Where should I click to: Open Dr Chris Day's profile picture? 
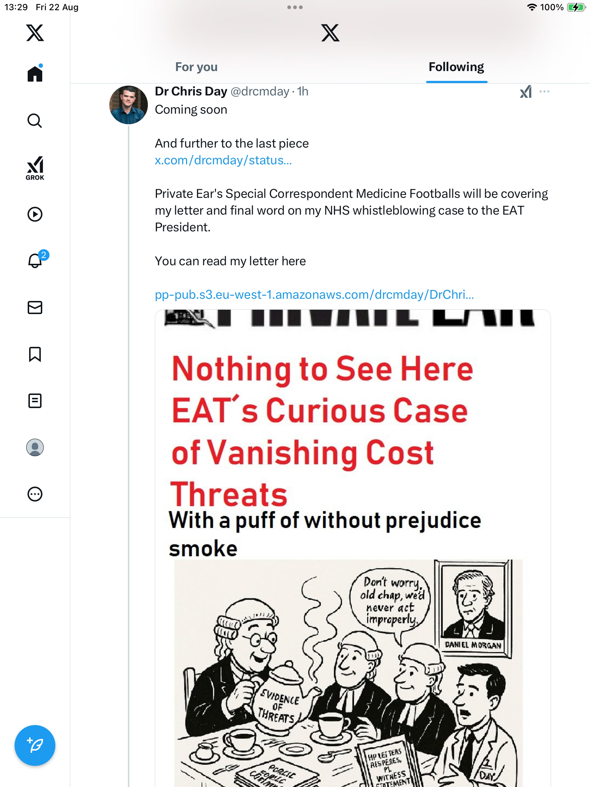click(x=129, y=105)
